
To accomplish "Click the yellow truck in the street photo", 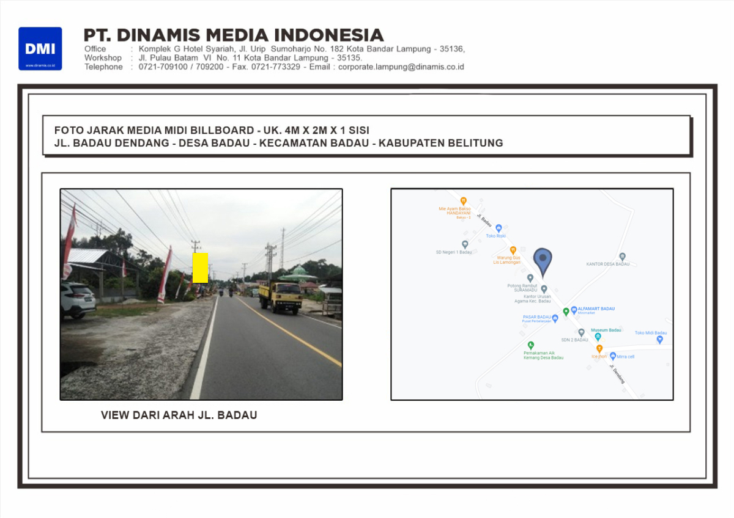I will (280, 296).
